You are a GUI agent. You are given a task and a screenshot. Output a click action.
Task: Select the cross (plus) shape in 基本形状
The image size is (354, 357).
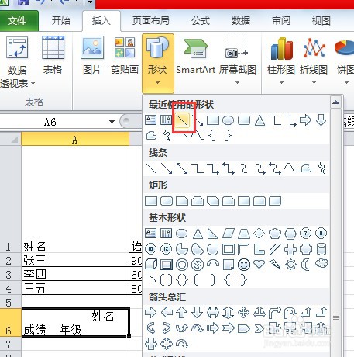[290, 249]
